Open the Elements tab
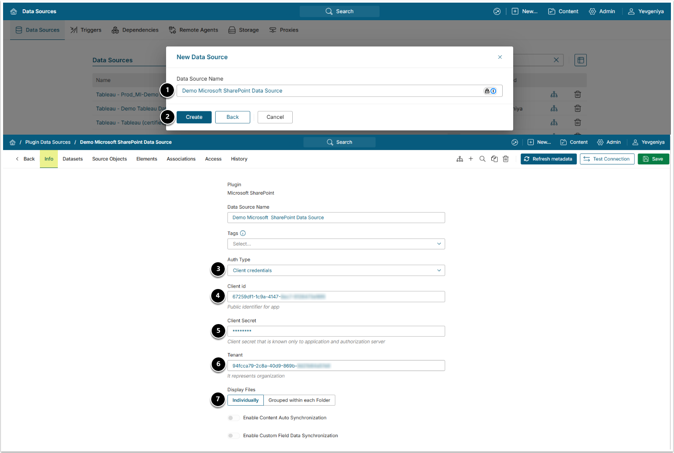674x453 pixels. coord(147,159)
